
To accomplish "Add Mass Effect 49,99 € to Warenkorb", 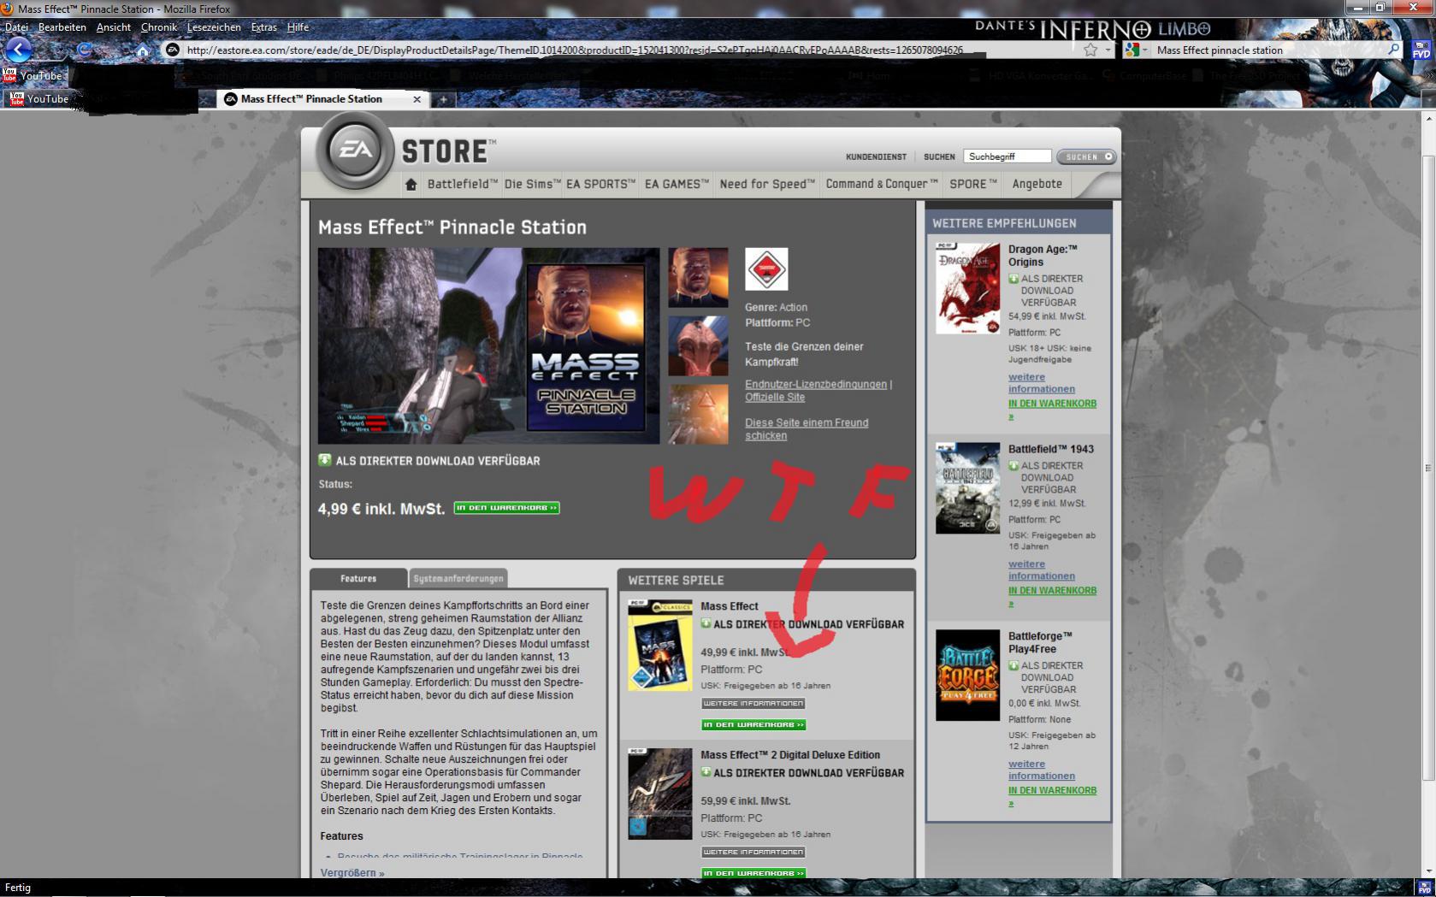I will click(x=753, y=725).
